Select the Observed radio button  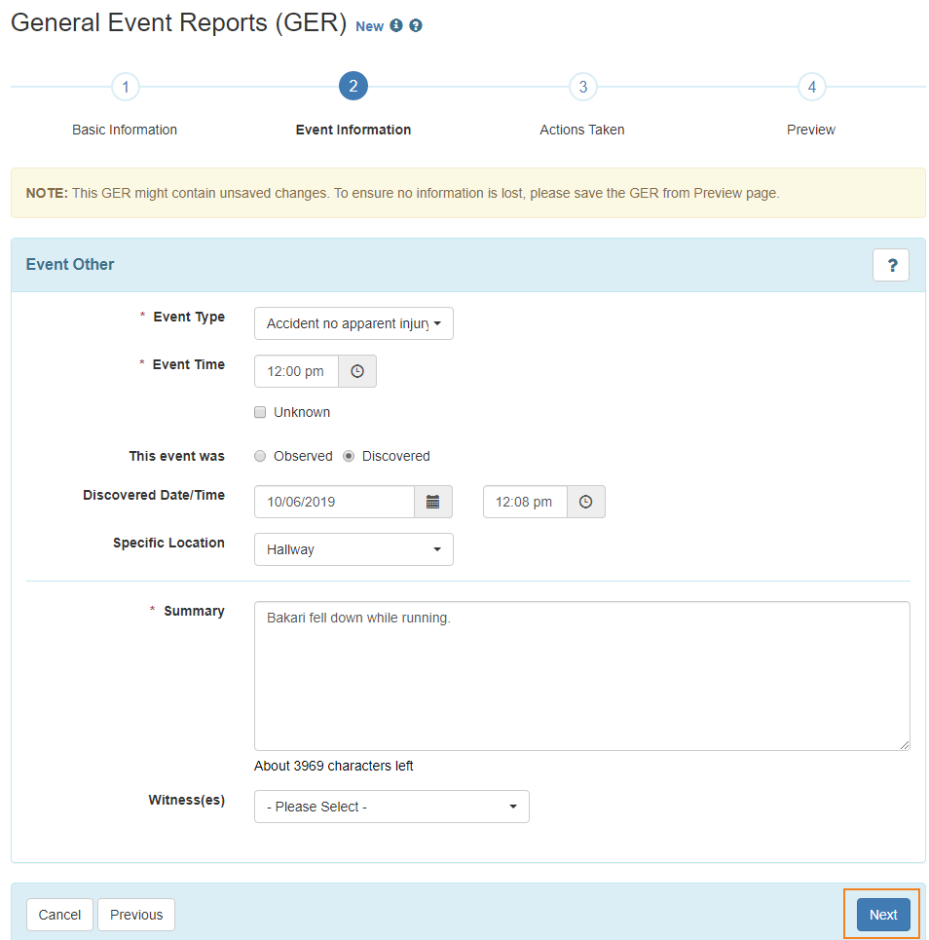click(260, 456)
